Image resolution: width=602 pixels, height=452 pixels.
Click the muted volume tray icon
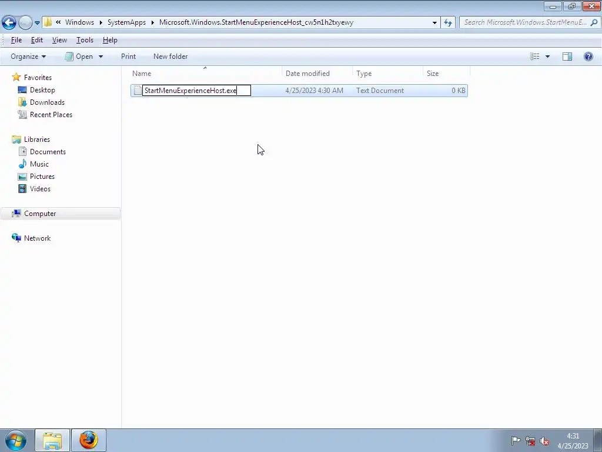(544, 441)
